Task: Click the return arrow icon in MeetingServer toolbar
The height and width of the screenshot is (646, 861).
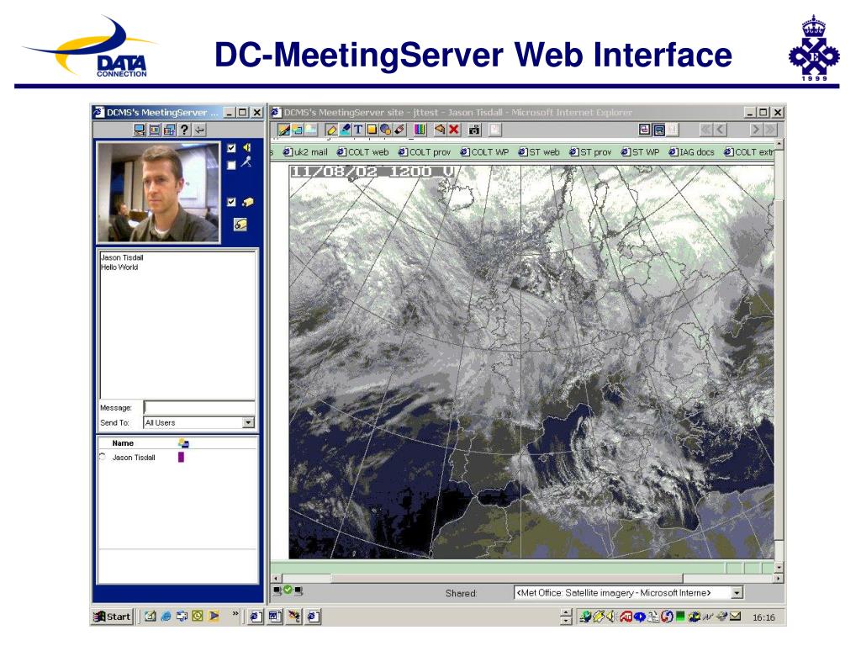Action: (x=200, y=130)
